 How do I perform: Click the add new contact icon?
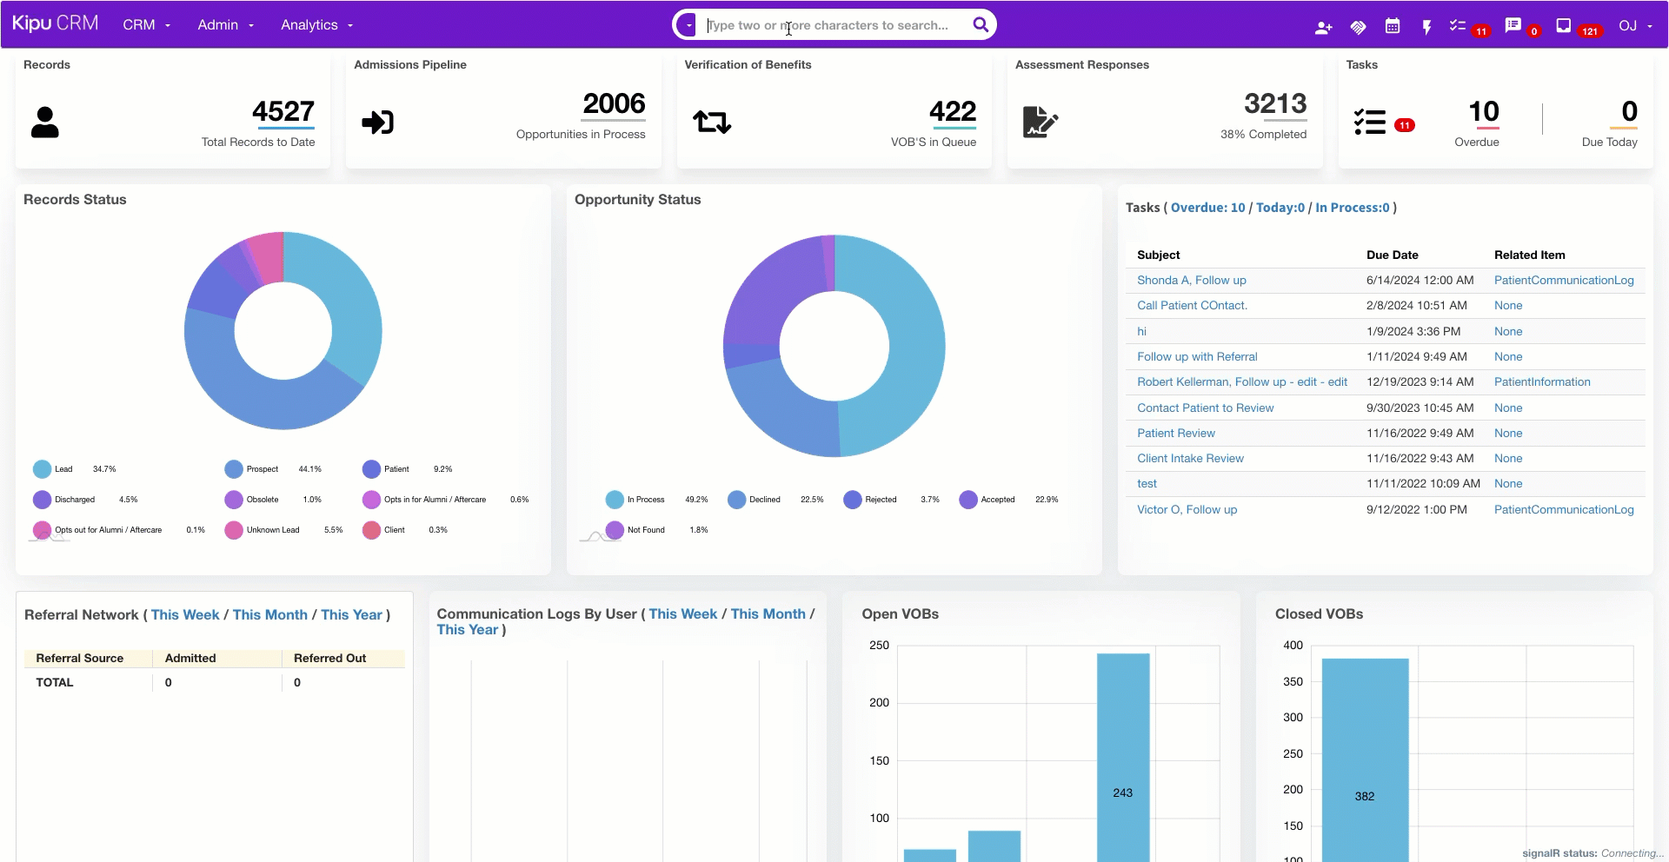coord(1323,27)
